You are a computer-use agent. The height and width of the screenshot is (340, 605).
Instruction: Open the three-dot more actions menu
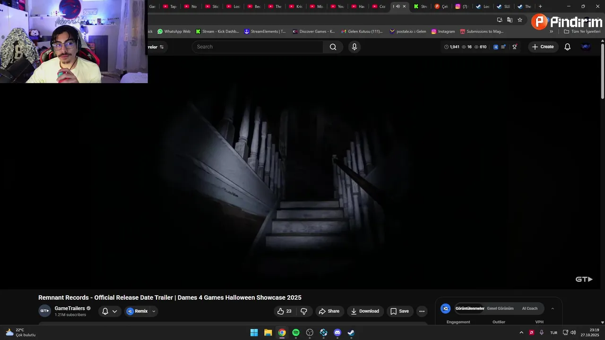(x=422, y=311)
